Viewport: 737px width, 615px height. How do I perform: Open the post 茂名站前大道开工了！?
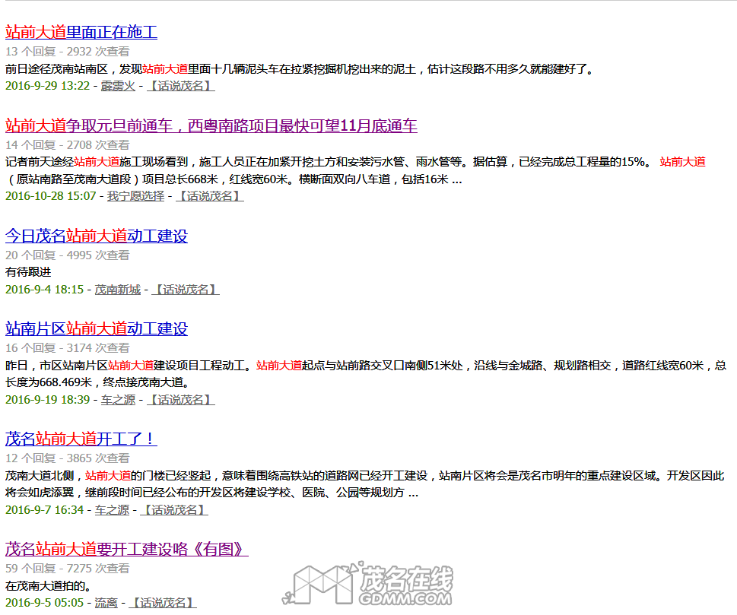(81, 439)
